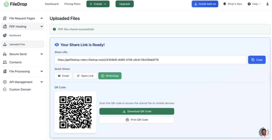Image resolution: width=272 pixels, height=140 pixels.
Task: Open What's New
Action: click(235, 4)
